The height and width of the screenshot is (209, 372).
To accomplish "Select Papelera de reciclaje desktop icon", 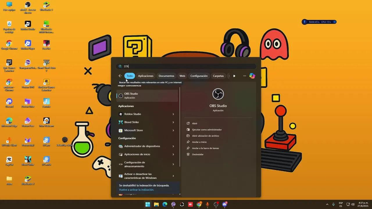I will (x=9, y=27).
